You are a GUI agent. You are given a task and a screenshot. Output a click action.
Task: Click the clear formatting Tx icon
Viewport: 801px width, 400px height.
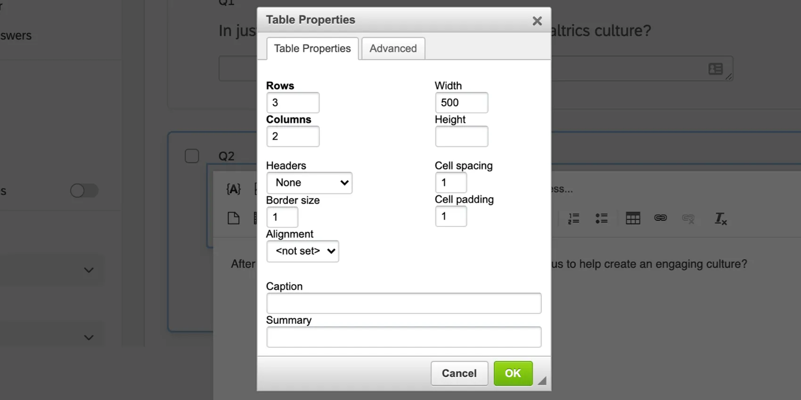(x=720, y=218)
